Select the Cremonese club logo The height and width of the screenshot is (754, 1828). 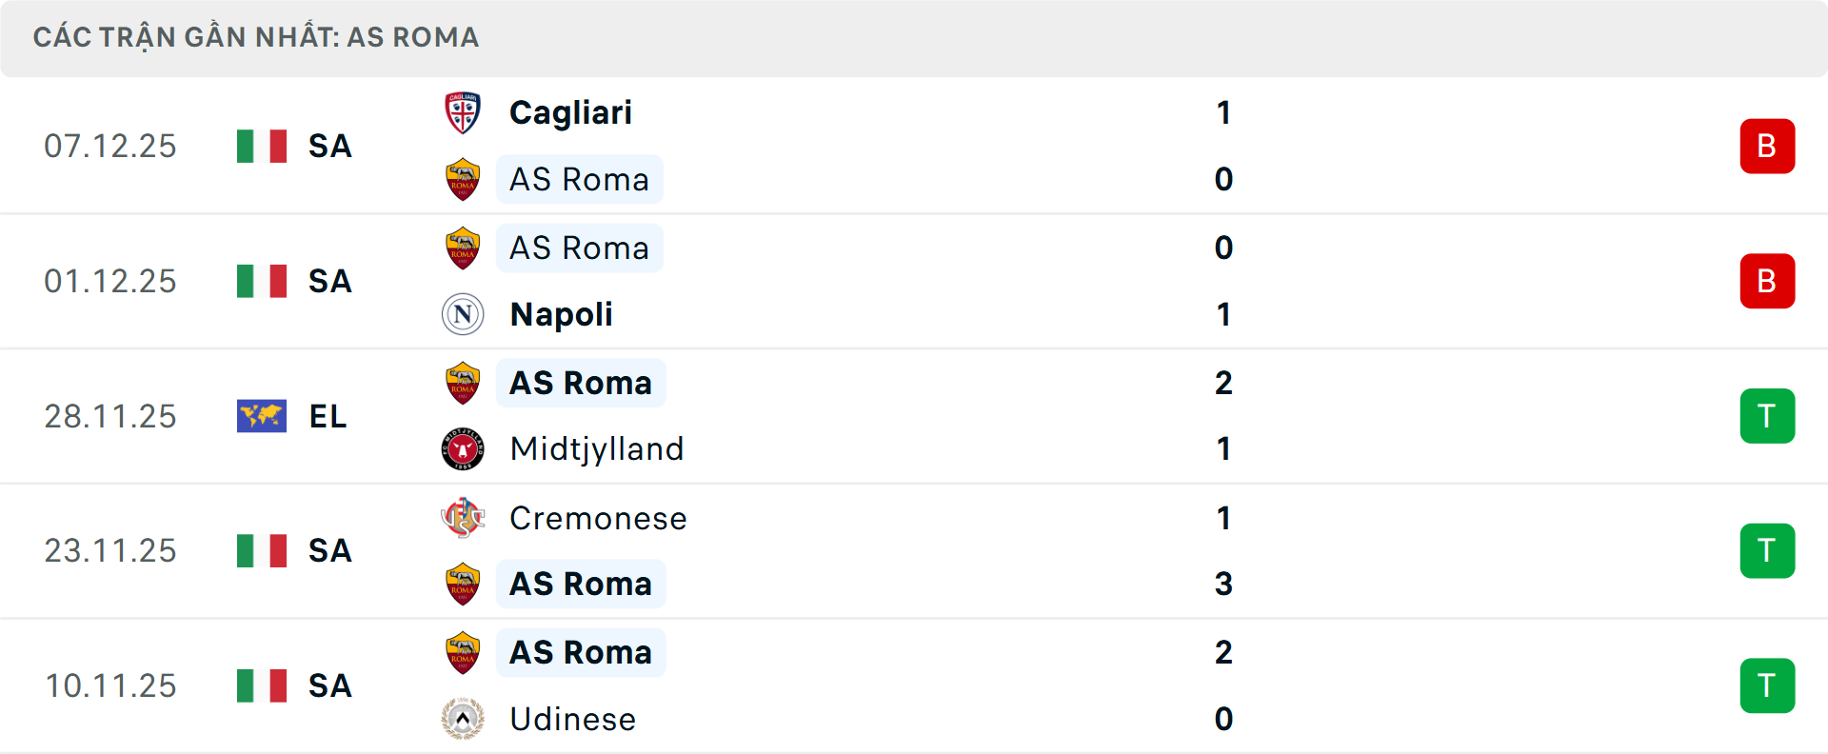click(x=464, y=518)
